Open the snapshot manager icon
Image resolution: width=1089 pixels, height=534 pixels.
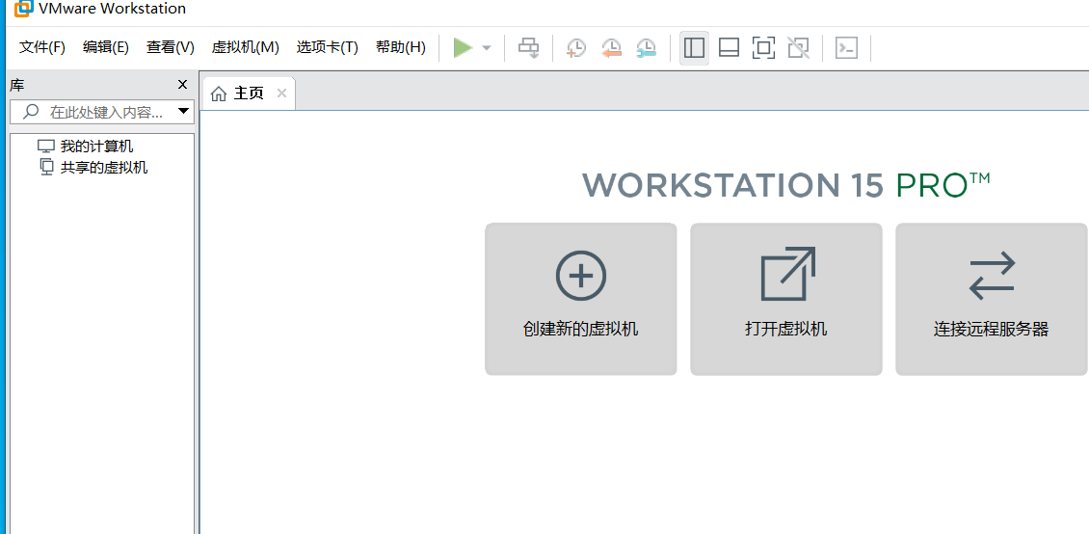(x=646, y=48)
